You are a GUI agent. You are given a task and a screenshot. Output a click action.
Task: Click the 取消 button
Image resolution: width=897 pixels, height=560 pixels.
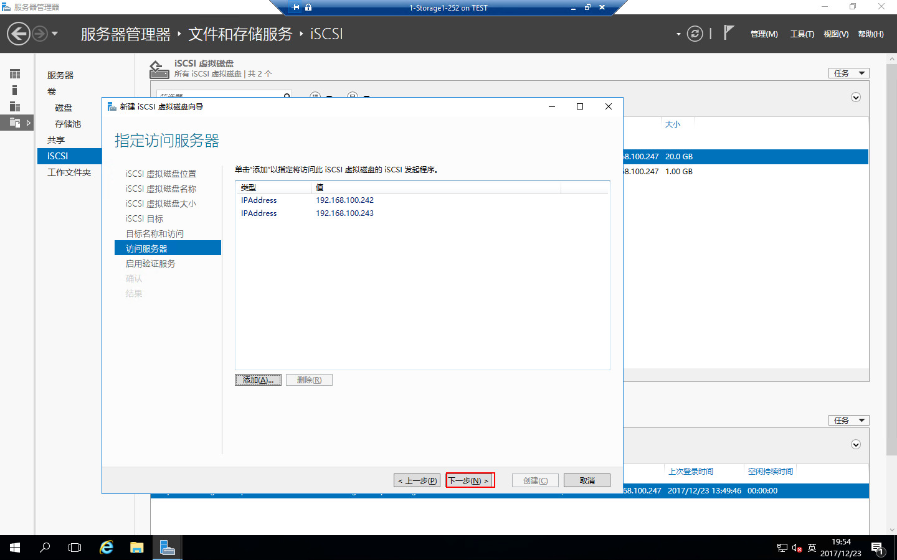tap(587, 480)
